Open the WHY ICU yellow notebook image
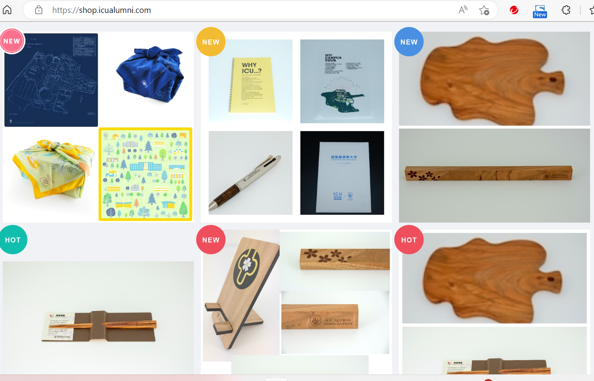 point(251,81)
